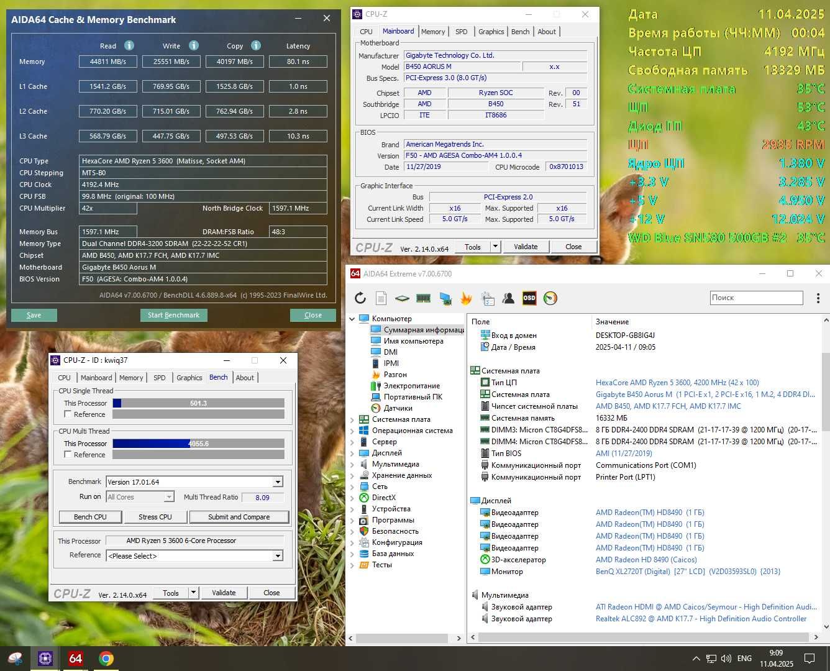Click the vertical scrollbar in AIDA64 details pane

[x=826, y=391]
